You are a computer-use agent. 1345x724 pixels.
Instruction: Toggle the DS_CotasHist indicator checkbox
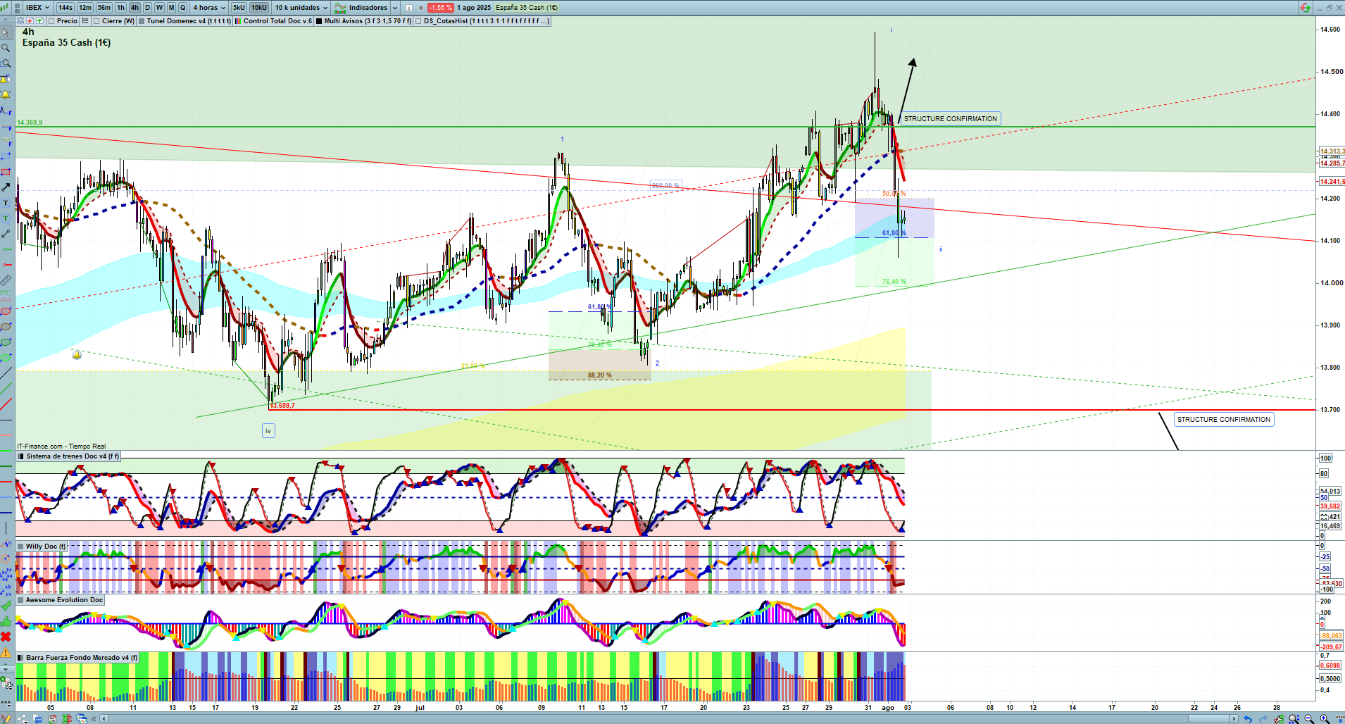coord(419,21)
